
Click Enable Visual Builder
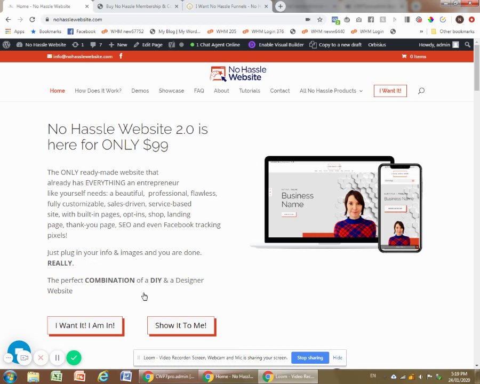pyautogui.click(x=276, y=45)
